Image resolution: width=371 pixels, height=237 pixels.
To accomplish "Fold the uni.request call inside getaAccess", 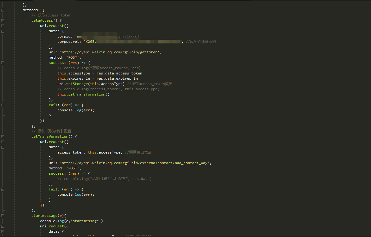I will point(2,26).
